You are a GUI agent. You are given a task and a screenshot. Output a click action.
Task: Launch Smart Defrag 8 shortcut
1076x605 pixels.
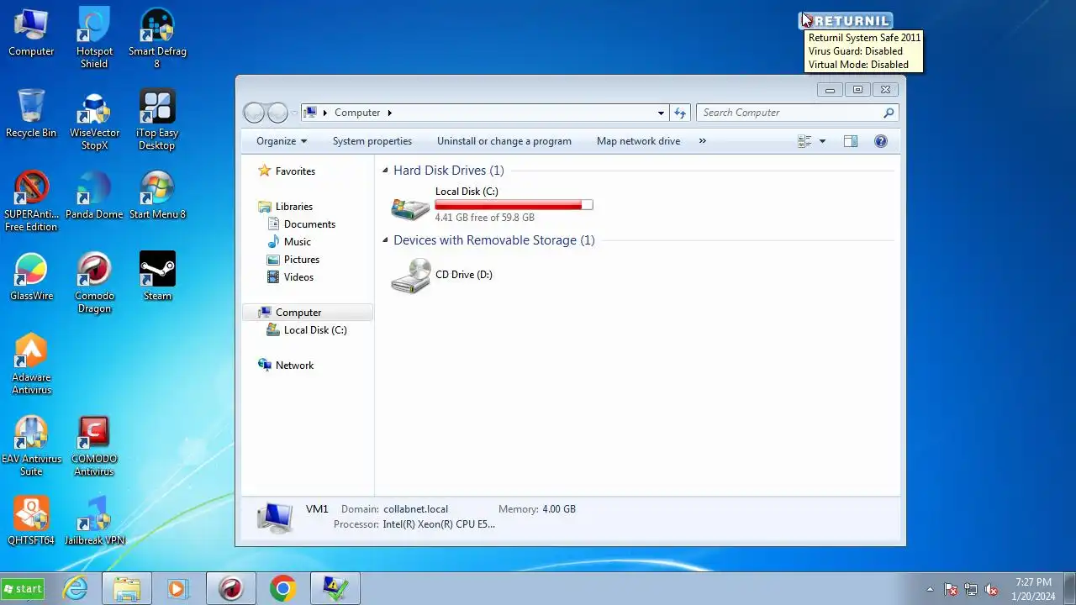click(157, 39)
